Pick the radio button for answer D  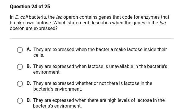[20, 101]
